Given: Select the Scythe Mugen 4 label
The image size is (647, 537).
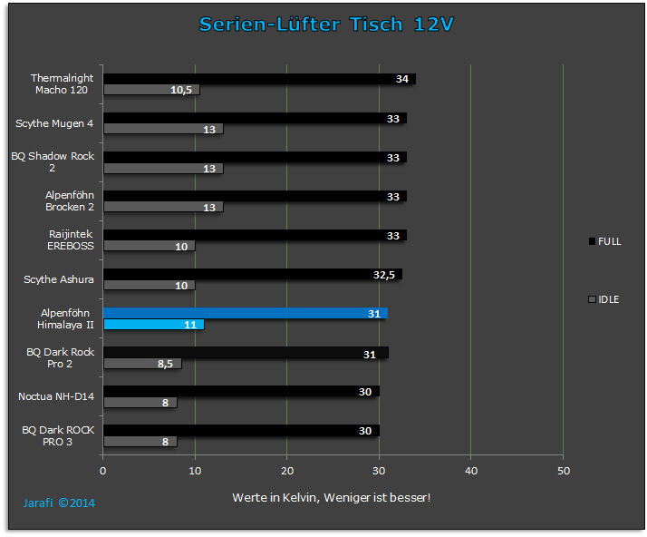Looking at the screenshot, I should pos(54,123).
